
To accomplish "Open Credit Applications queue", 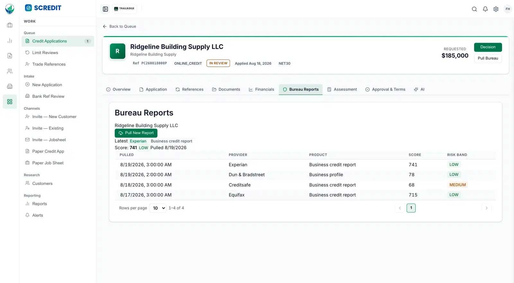I will [x=58, y=41].
